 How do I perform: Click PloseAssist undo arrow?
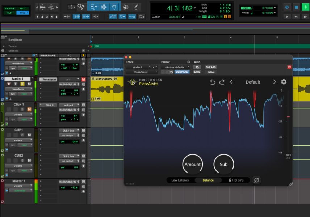point(213,82)
